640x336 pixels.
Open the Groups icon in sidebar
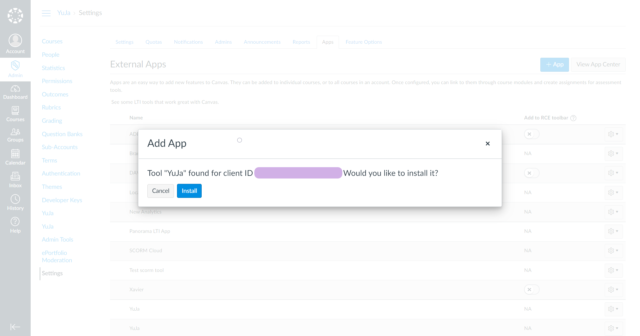(15, 132)
